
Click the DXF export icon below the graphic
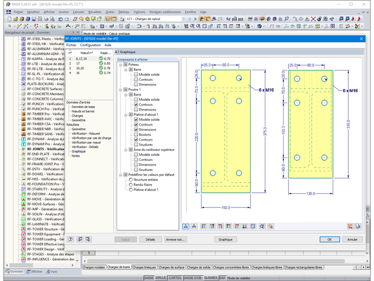[350, 226]
